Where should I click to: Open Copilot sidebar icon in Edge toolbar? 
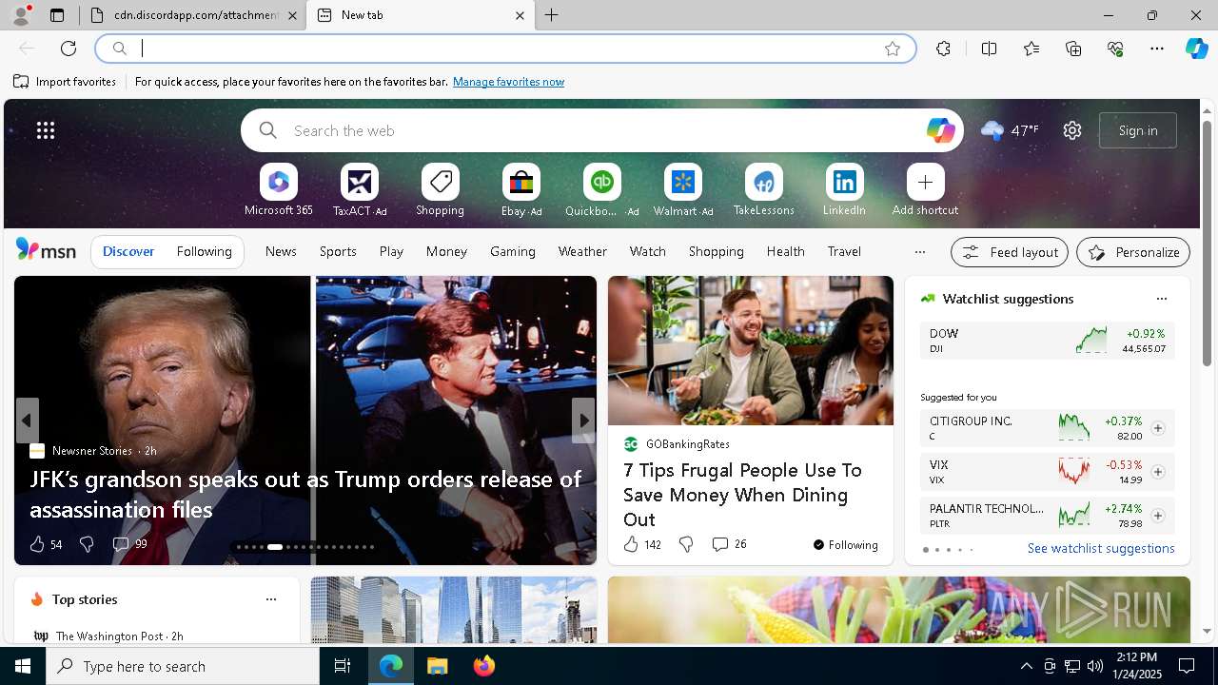1196,49
